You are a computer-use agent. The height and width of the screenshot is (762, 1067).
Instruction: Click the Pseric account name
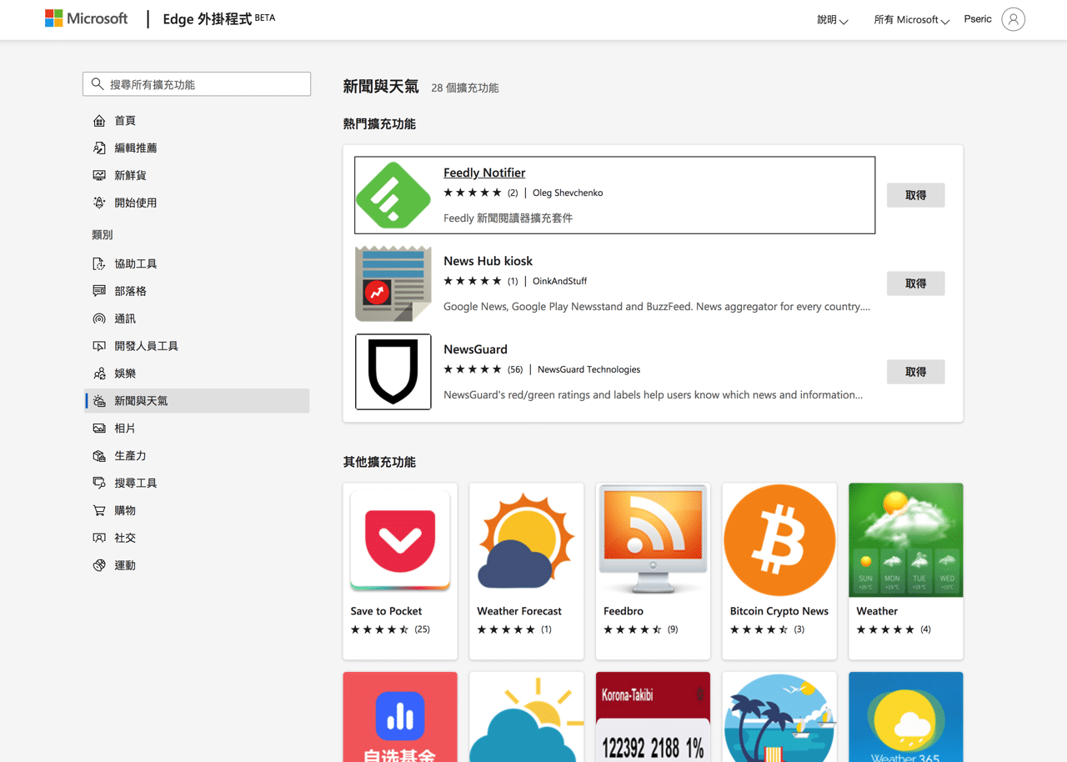(x=978, y=19)
